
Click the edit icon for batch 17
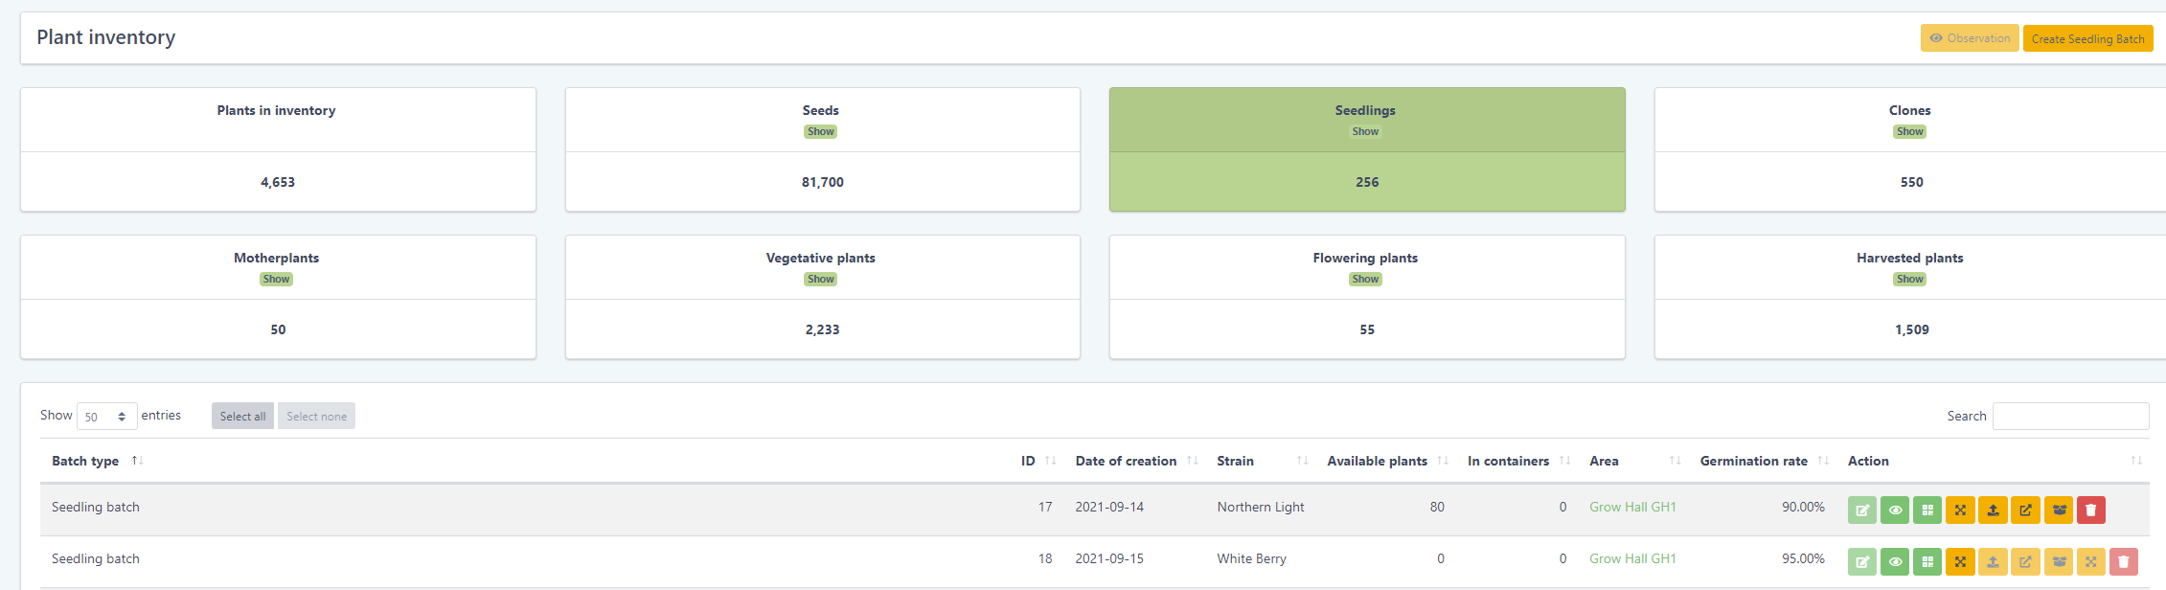[1861, 511]
